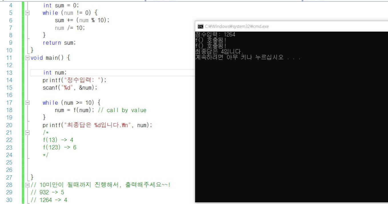Click line number 27 in the gutter

[9, 178]
